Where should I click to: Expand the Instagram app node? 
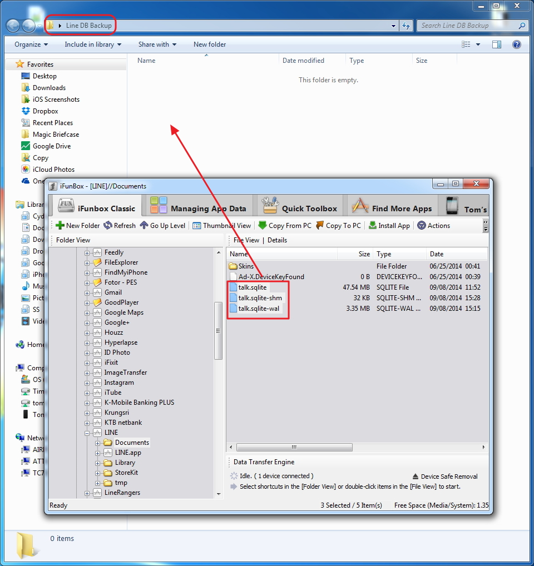87,383
